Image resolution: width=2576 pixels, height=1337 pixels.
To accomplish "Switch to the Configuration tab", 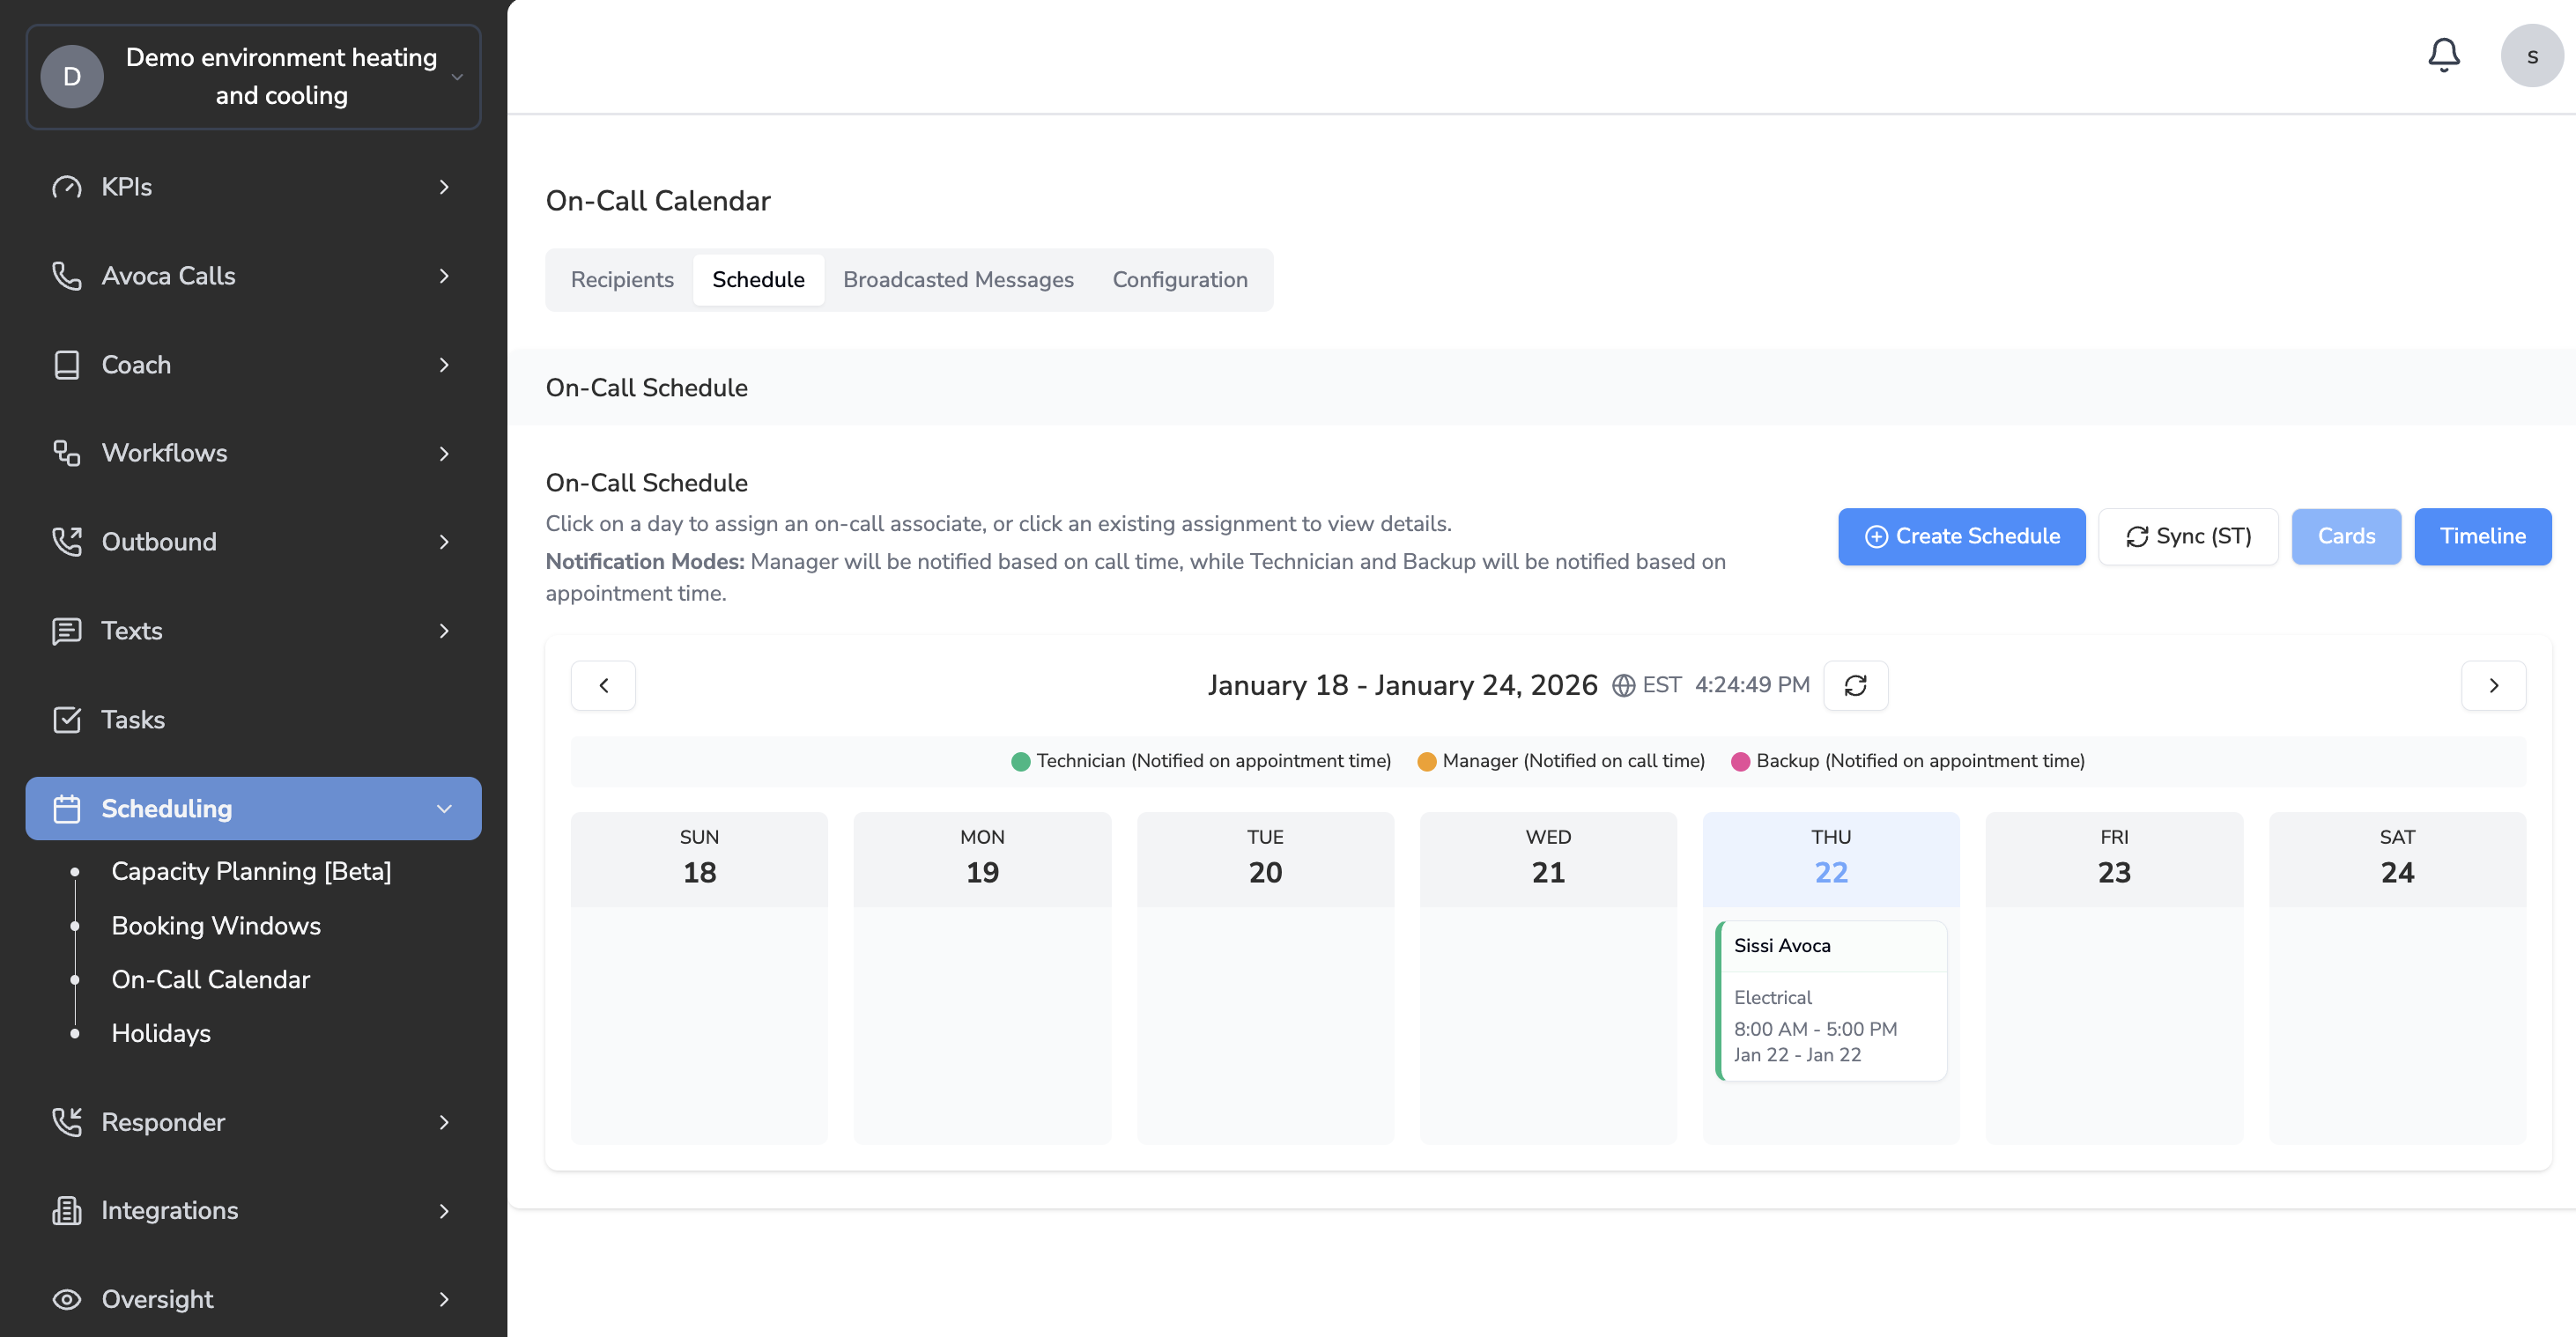I will tap(1179, 280).
